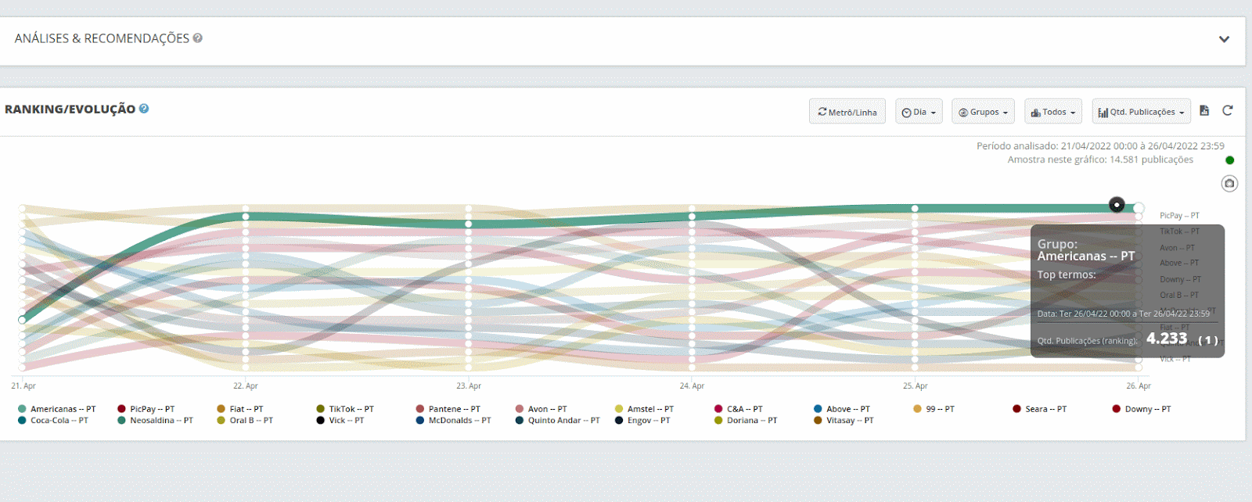Click the McDonalds legend color dot
1252x502 pixels.
point(420,421)
